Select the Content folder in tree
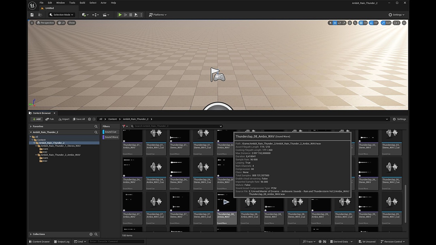This screenshot has height=245, width=436. coord(41,140)
